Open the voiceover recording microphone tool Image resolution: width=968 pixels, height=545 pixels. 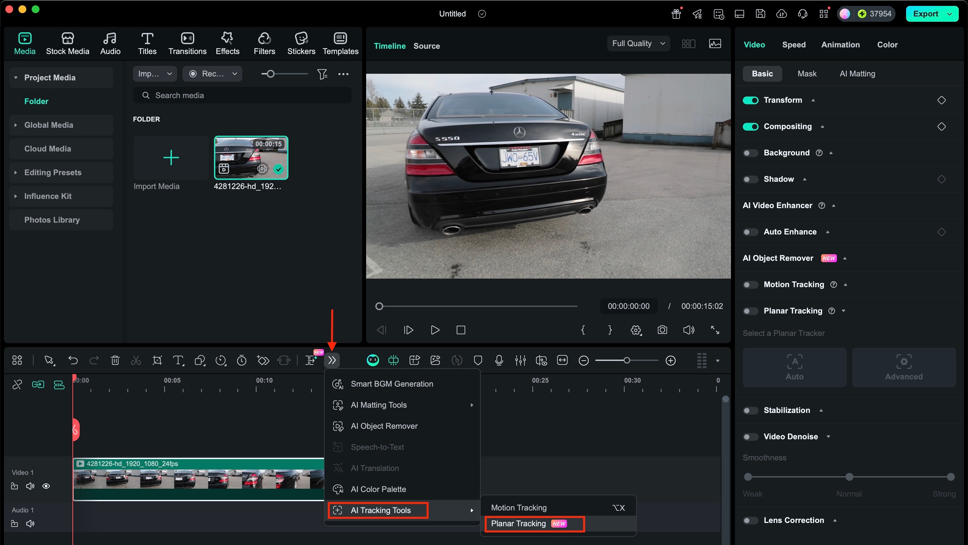[499, 360]
